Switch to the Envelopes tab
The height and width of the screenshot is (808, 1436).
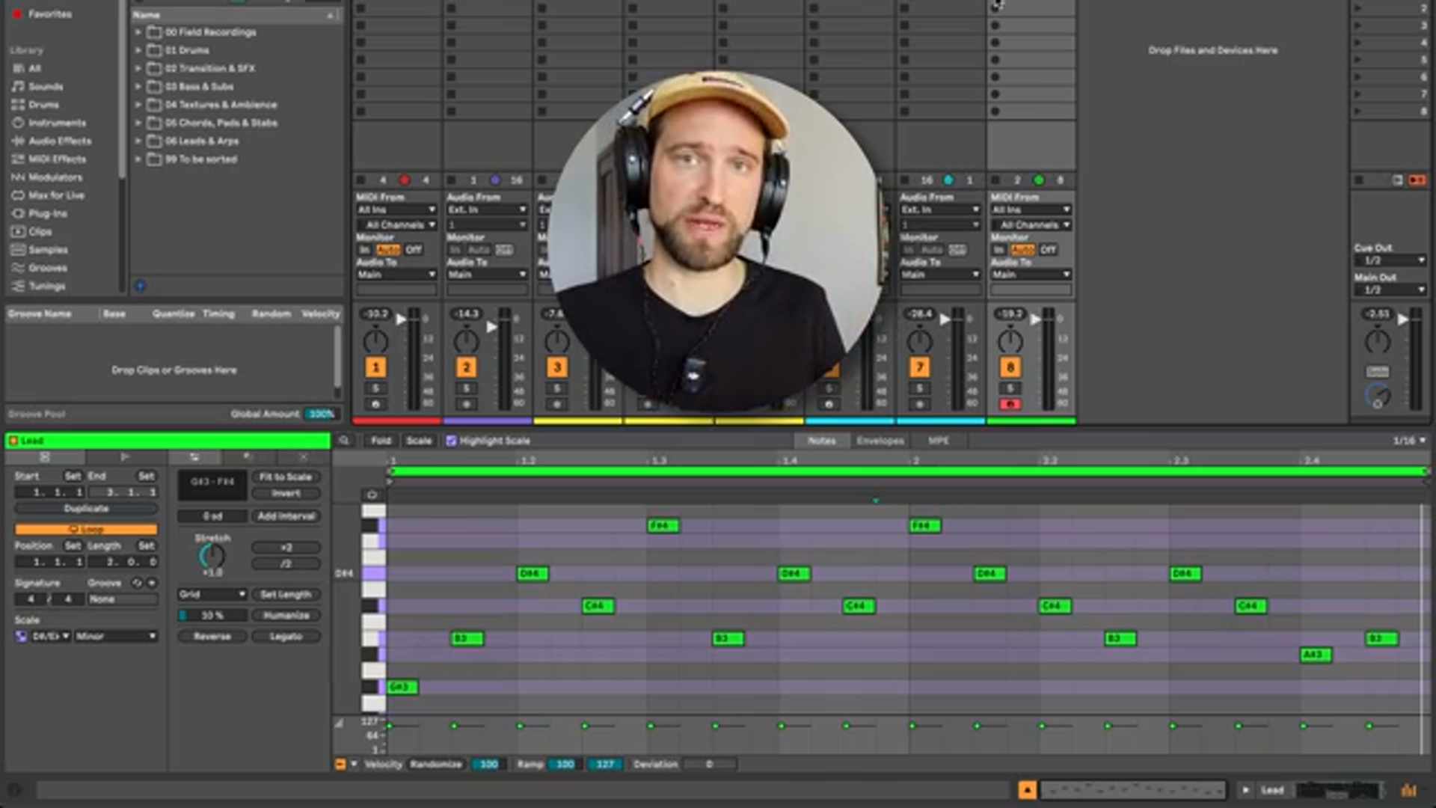(880, 441)
